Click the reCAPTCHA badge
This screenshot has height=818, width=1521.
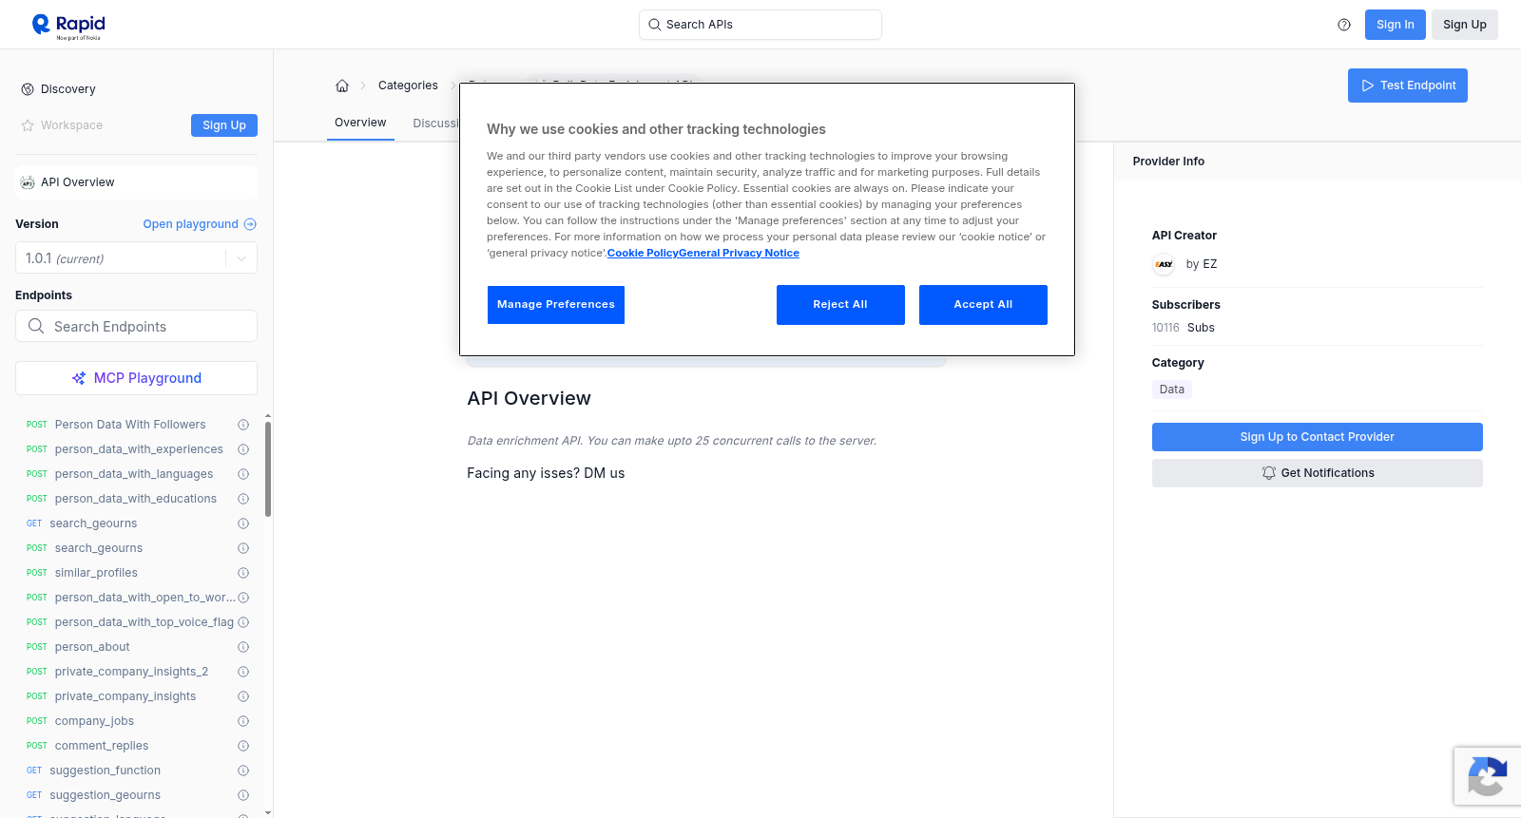(x=1488, y=776)
